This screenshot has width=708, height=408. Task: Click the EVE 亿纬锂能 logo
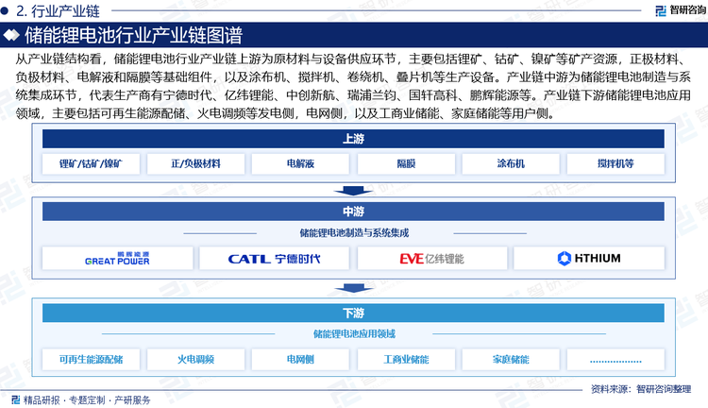pyautogui.click(x=431, y=259)
